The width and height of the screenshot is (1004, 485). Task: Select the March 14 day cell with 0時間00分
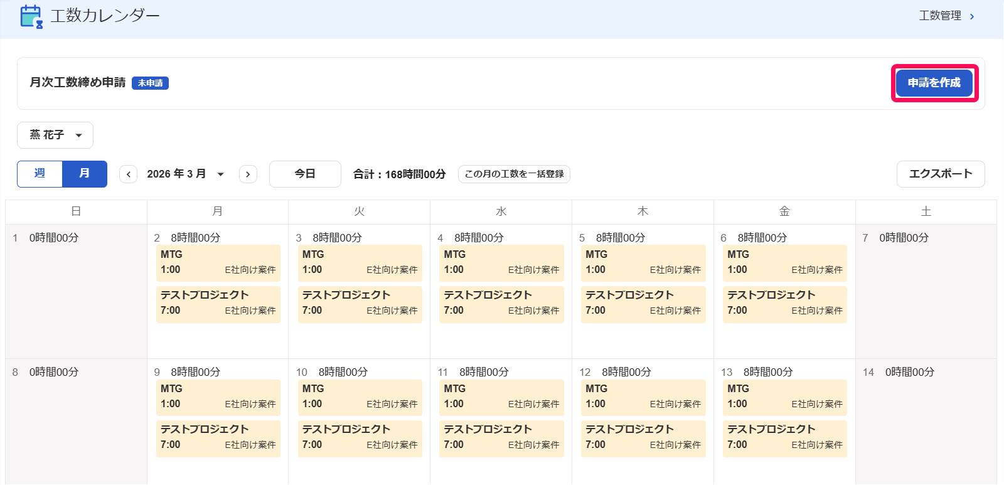926,422
